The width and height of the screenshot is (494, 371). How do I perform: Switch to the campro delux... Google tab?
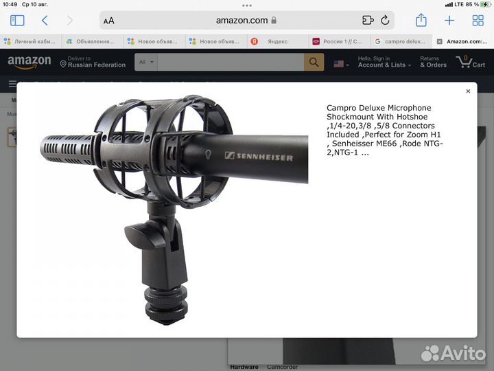(x=401, y=41)
